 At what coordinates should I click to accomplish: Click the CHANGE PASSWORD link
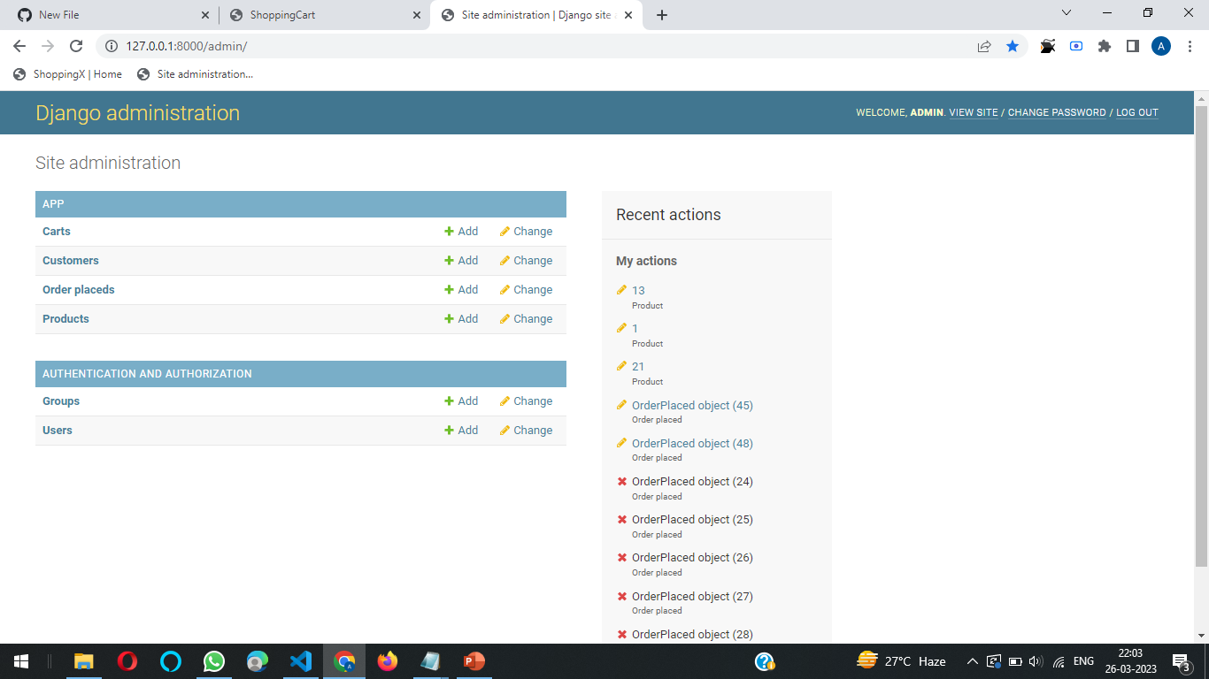click(x=1057, y=113)
